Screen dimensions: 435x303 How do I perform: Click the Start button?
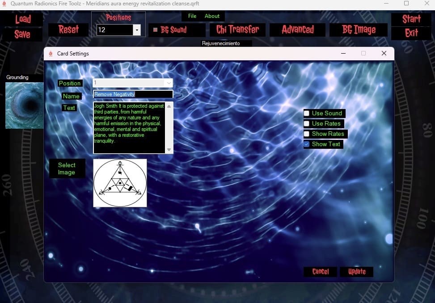coord(411,19)
